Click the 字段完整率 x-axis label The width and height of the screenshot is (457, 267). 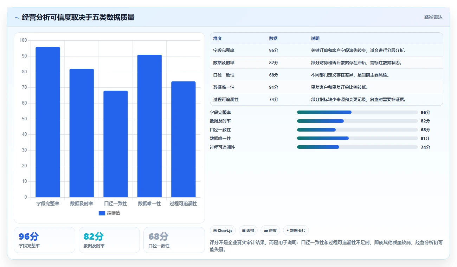pos(48,203)
